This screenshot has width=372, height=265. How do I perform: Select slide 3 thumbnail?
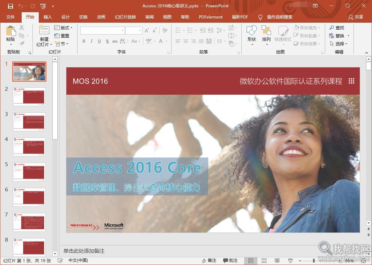[x=29, y=122]
